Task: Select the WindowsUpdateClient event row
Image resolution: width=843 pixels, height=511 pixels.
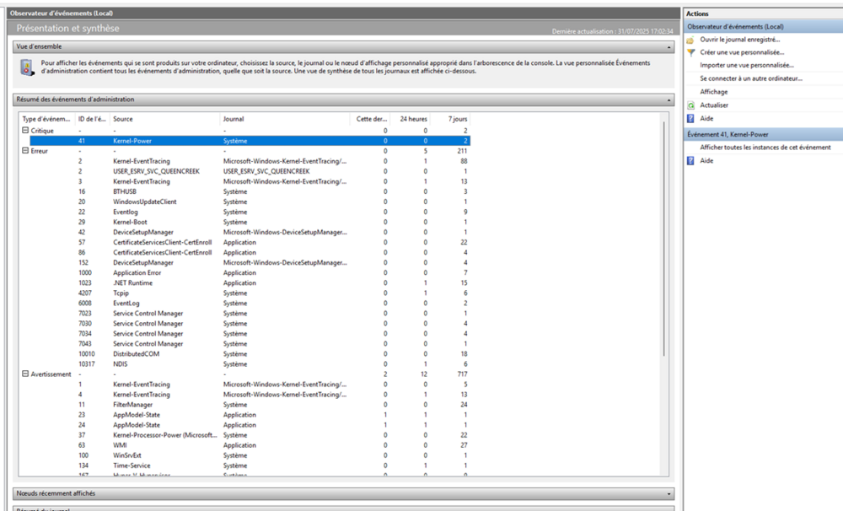Action: point(138,202)
